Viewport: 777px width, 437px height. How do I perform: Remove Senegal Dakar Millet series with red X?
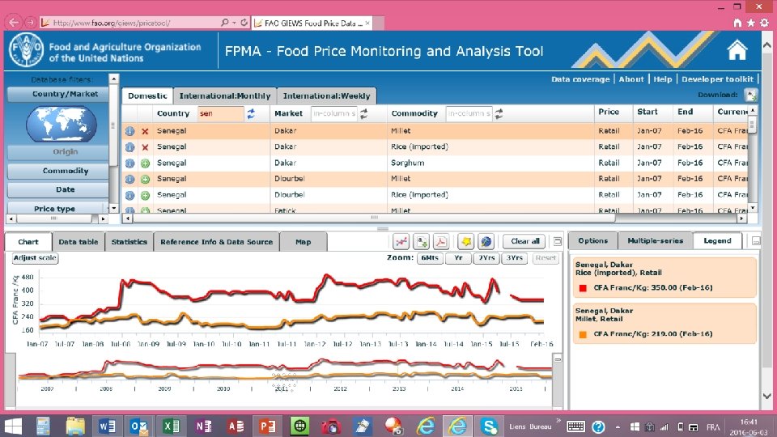(145, 131)
